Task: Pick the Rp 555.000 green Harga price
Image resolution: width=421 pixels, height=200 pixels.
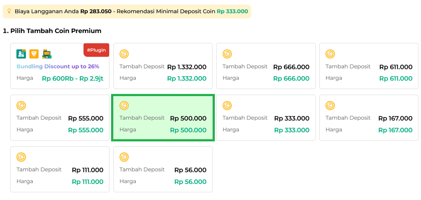Action: (86, 130)
